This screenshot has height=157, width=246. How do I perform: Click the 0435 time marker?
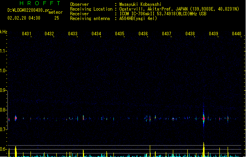[120, 34]
